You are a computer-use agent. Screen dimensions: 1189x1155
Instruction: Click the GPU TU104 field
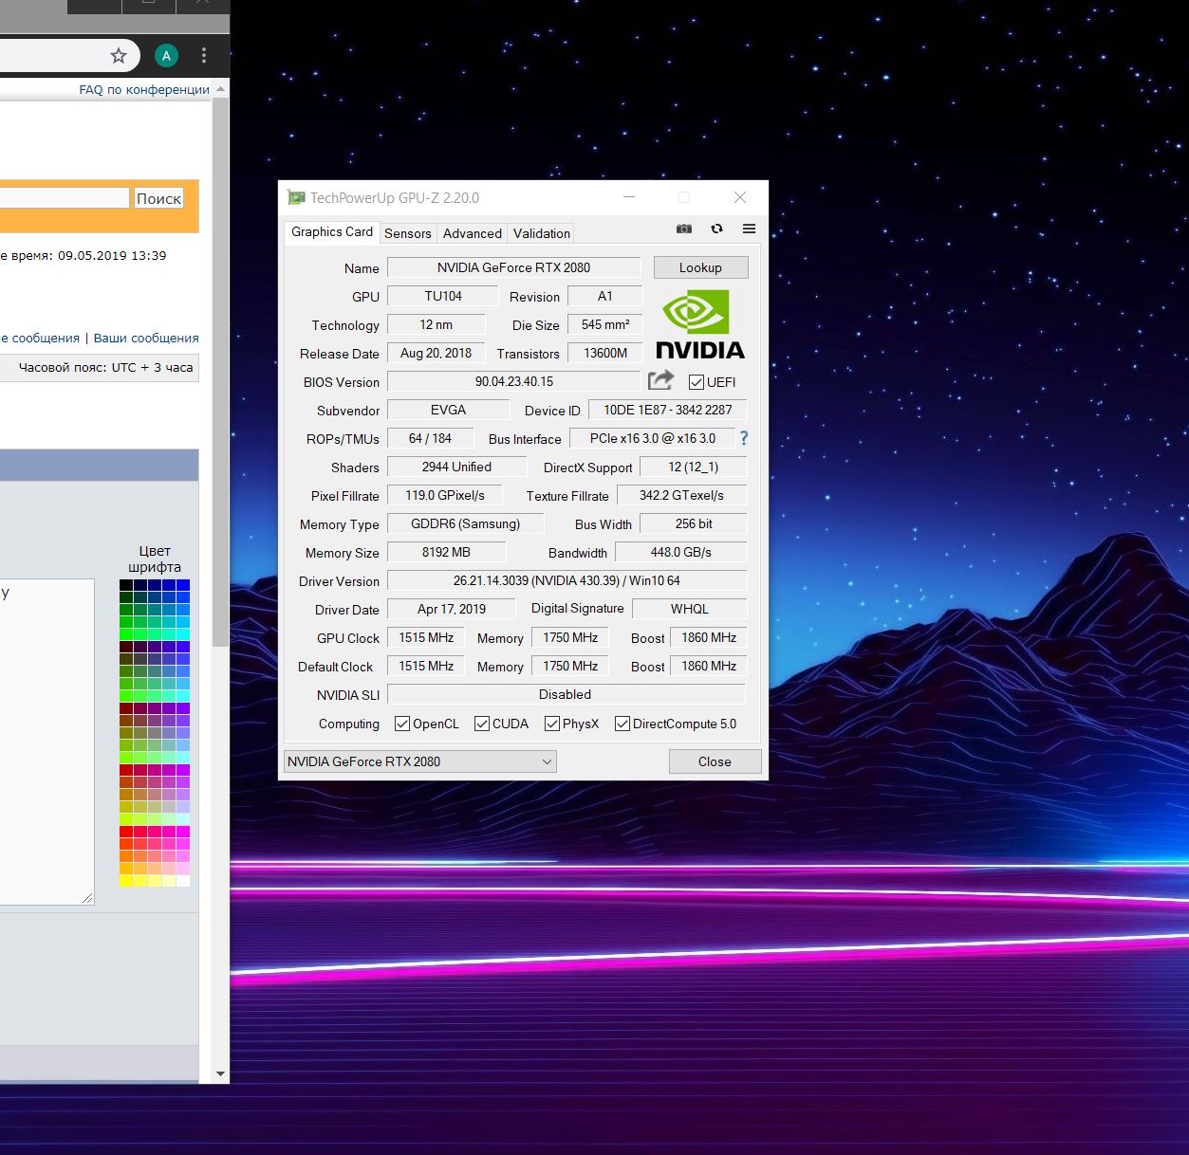pos(443,296)
